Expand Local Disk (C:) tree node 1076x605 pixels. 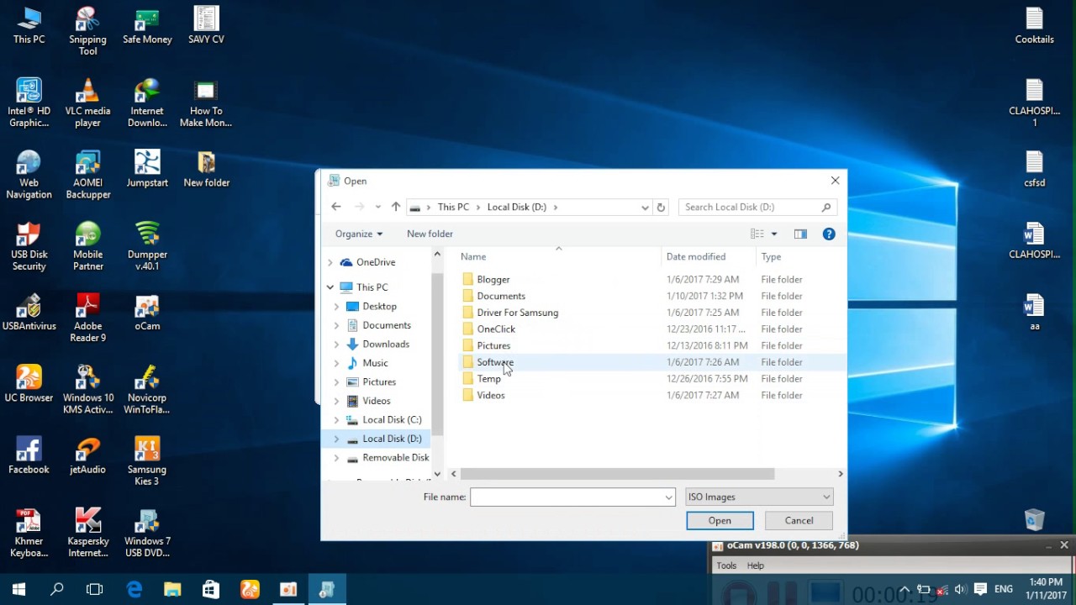click(x=336, y=419)
